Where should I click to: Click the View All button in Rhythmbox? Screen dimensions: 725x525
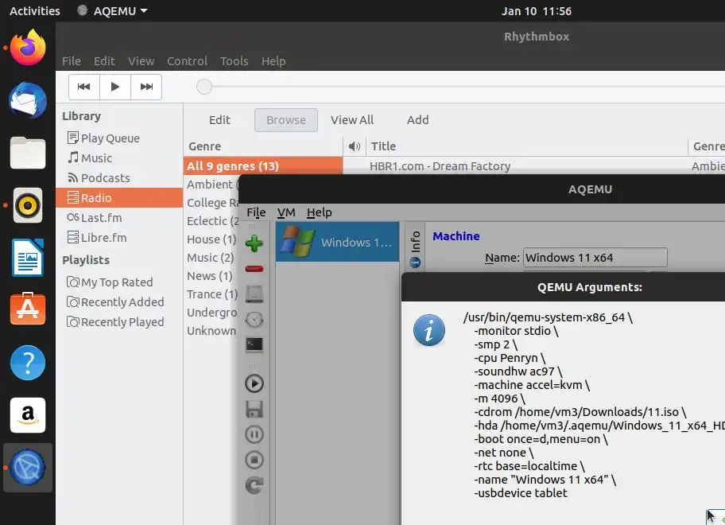coord(352,120)
